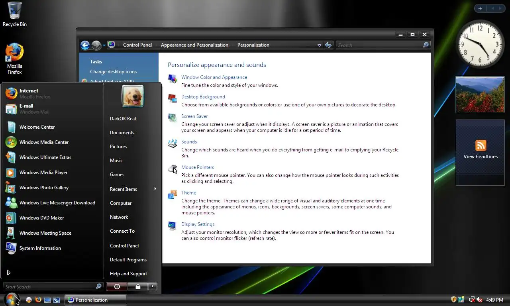Click the Start menu lock button
Image resolution: width=510 pixels, height=306 pixels.
(138, 286)
